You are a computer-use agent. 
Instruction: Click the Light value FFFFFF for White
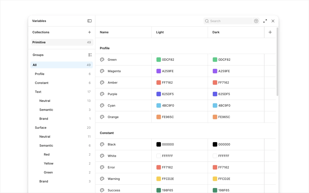167,156
